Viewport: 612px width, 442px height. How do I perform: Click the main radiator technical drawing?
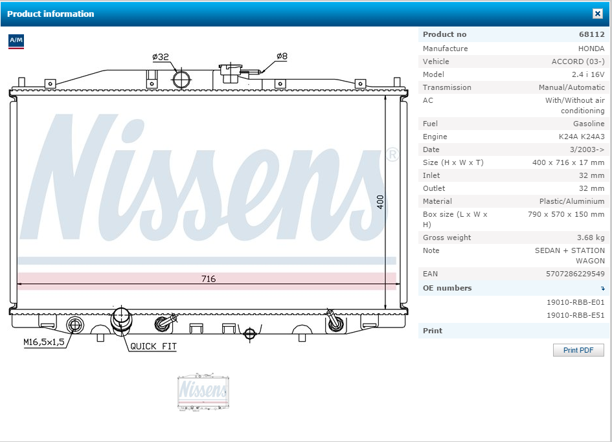click(x=209, y=203)
